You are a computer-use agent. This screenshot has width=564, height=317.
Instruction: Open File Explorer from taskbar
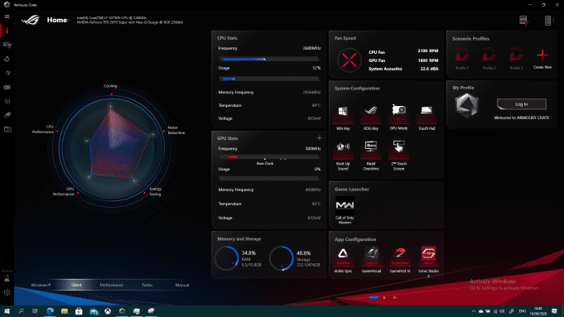tap(65, 311)
